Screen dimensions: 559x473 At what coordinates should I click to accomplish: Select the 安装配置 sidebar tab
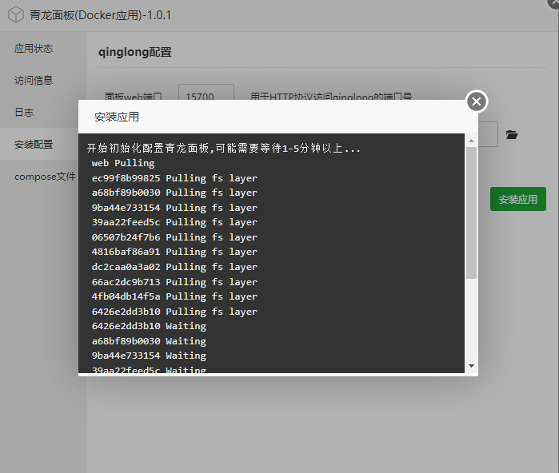coord(39,145)
